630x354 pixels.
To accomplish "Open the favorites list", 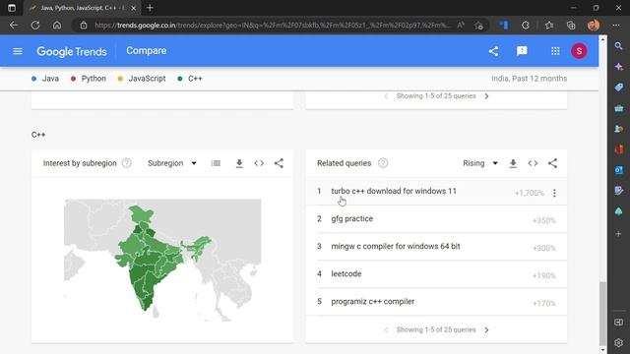I will point(549,26).
